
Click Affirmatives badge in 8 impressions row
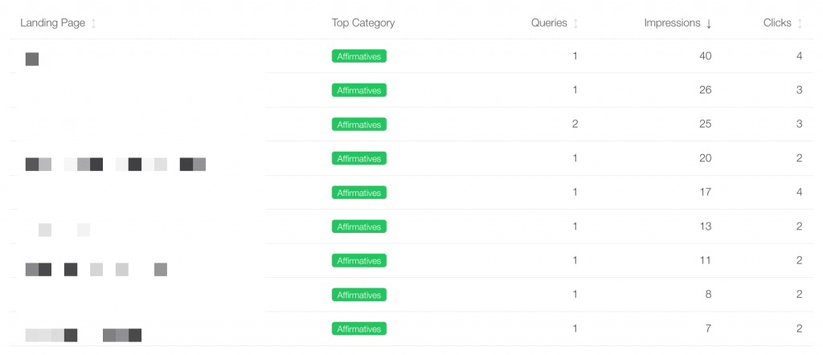click(359, 295)
